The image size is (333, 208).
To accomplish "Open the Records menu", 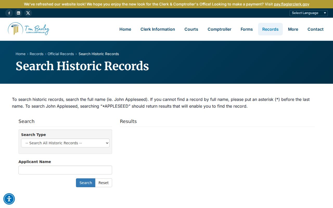I will click(270, 29).
